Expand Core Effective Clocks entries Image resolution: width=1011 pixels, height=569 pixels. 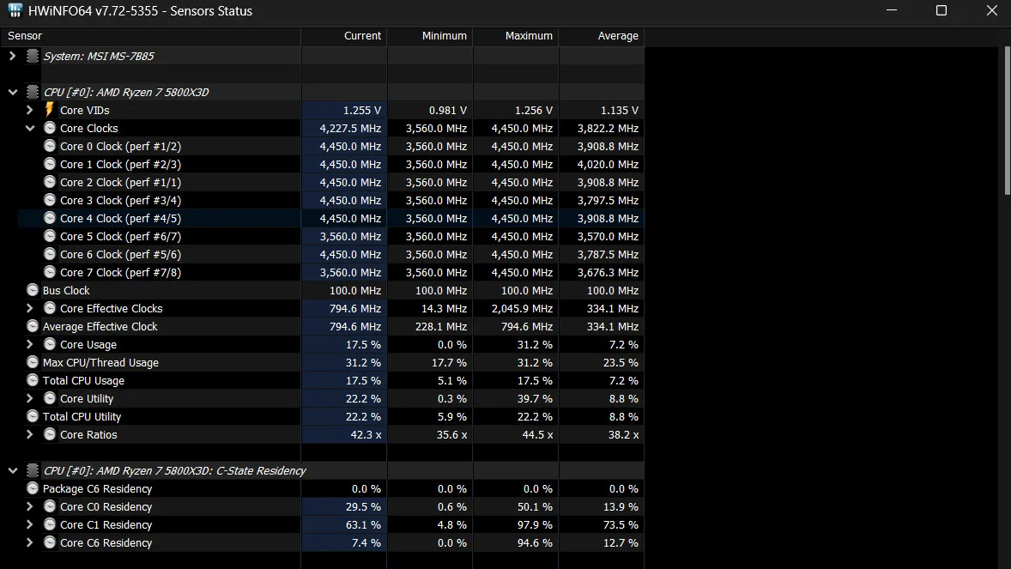(x=30, y=308)
